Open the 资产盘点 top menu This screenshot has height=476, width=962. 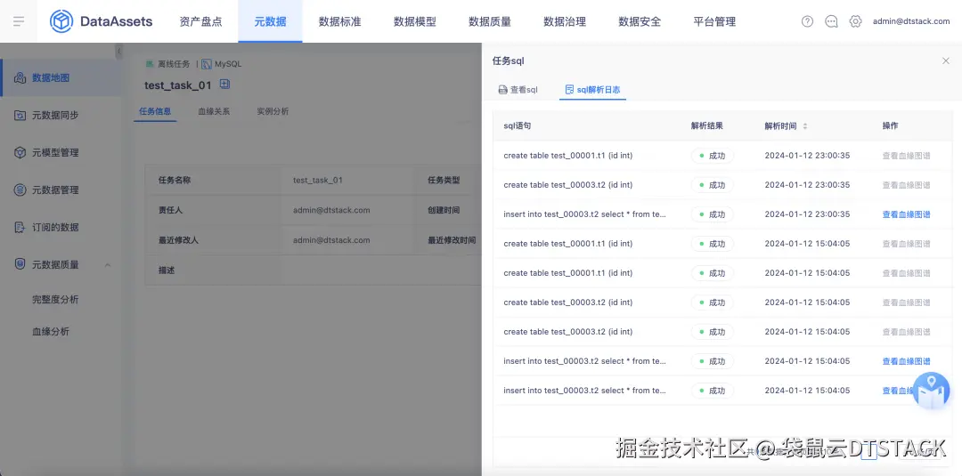(201, 21)
